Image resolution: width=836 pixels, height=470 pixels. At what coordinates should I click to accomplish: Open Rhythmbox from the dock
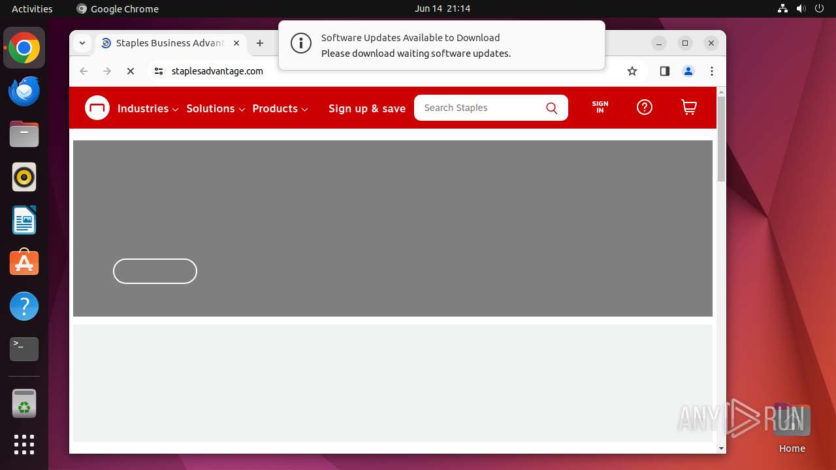(x=24, y=177)
